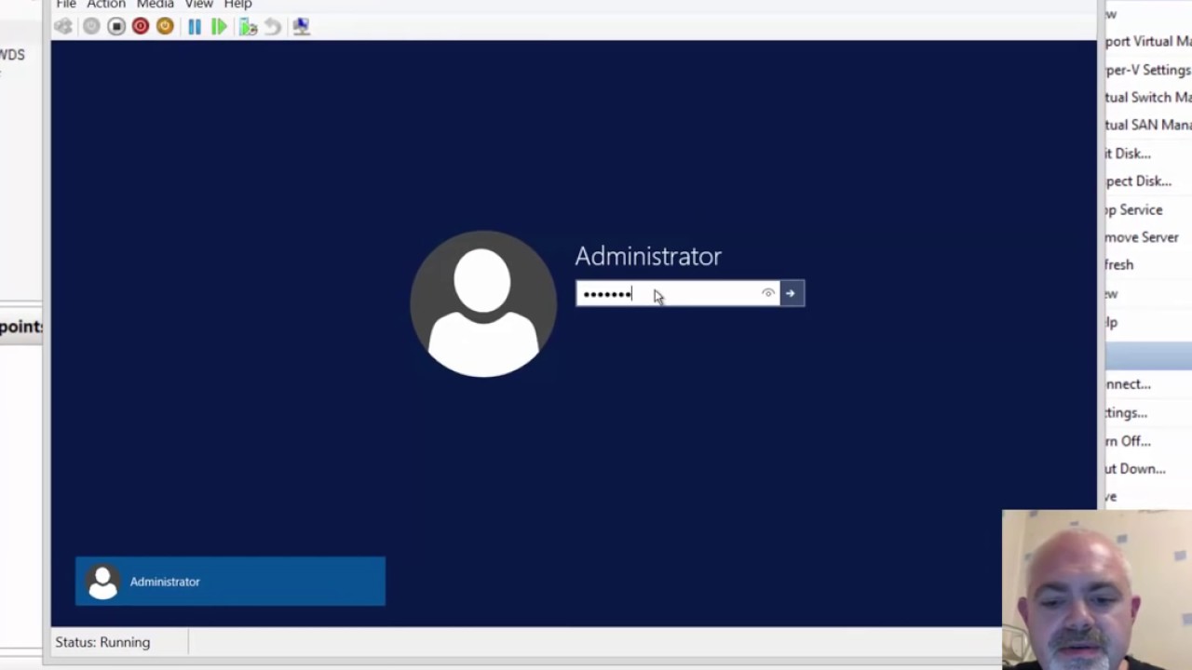Open the View menu
This screenshot has width=1192, height=670.
(198, 5)
